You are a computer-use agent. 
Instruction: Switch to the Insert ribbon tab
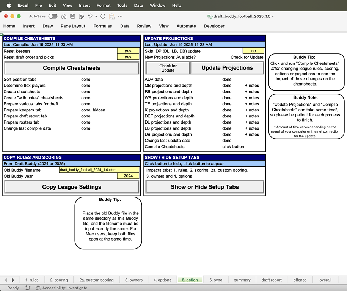(x=29, y=26)
